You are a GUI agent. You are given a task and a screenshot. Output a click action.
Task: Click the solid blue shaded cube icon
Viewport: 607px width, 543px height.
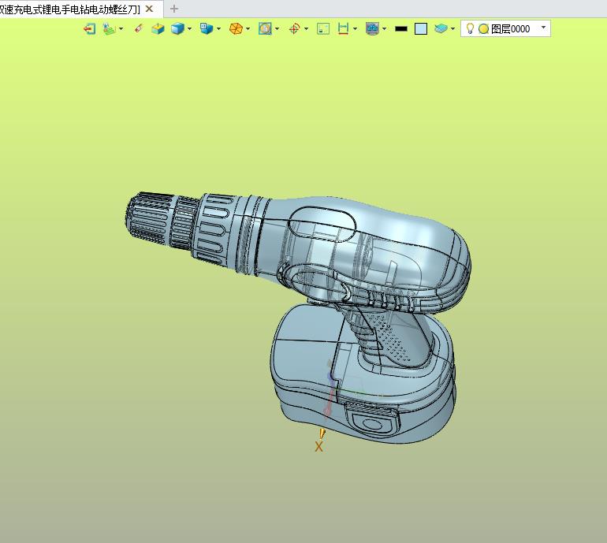coord(177,28)
